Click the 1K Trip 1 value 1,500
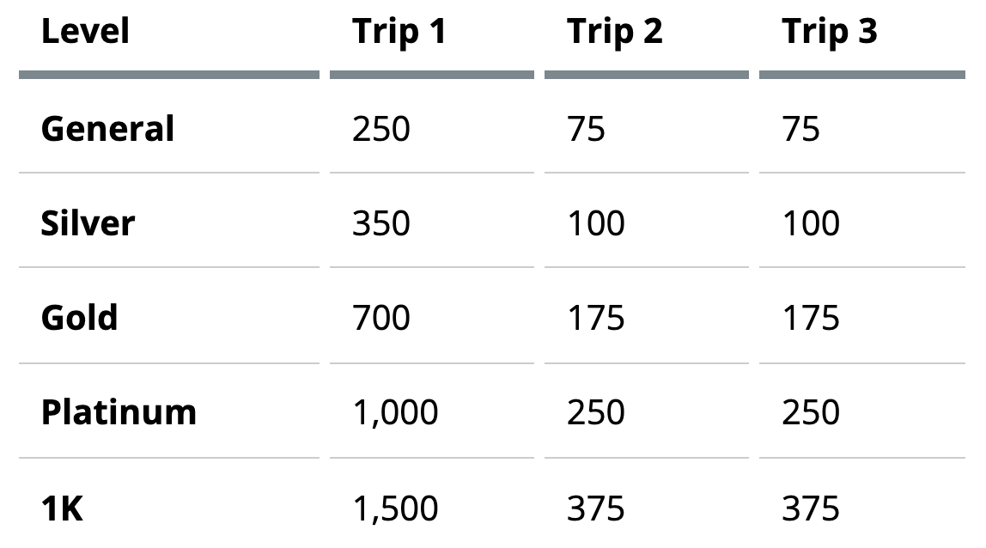The width and height of the screenshot is (986, 548). (395, 509)
